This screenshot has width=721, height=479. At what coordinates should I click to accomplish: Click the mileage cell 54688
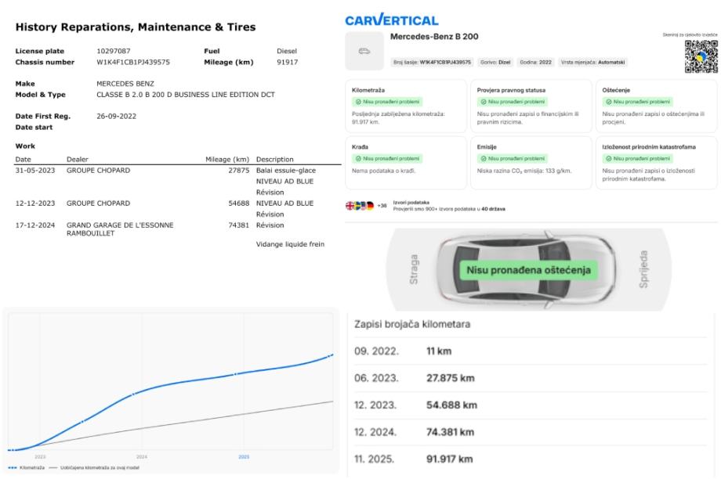coord(239,203)
